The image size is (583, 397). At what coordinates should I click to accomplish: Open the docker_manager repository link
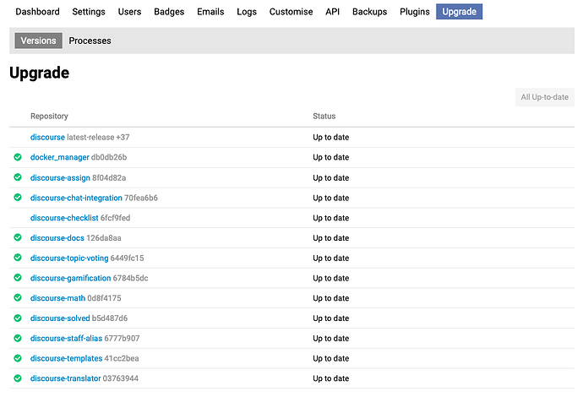[x=60, y=157]
